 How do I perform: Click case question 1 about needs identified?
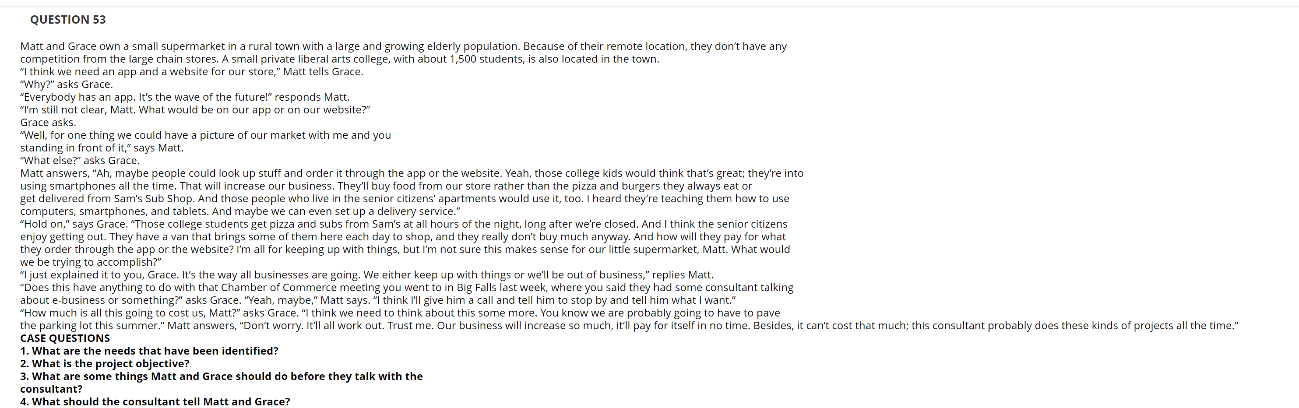tap(149, 351)
